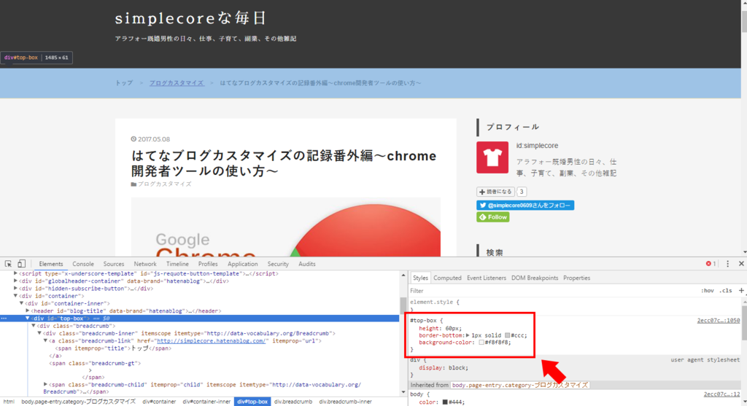Expand the breadcrumb-child span node
This screenshot has height=406, width=747.
(45, 384)
